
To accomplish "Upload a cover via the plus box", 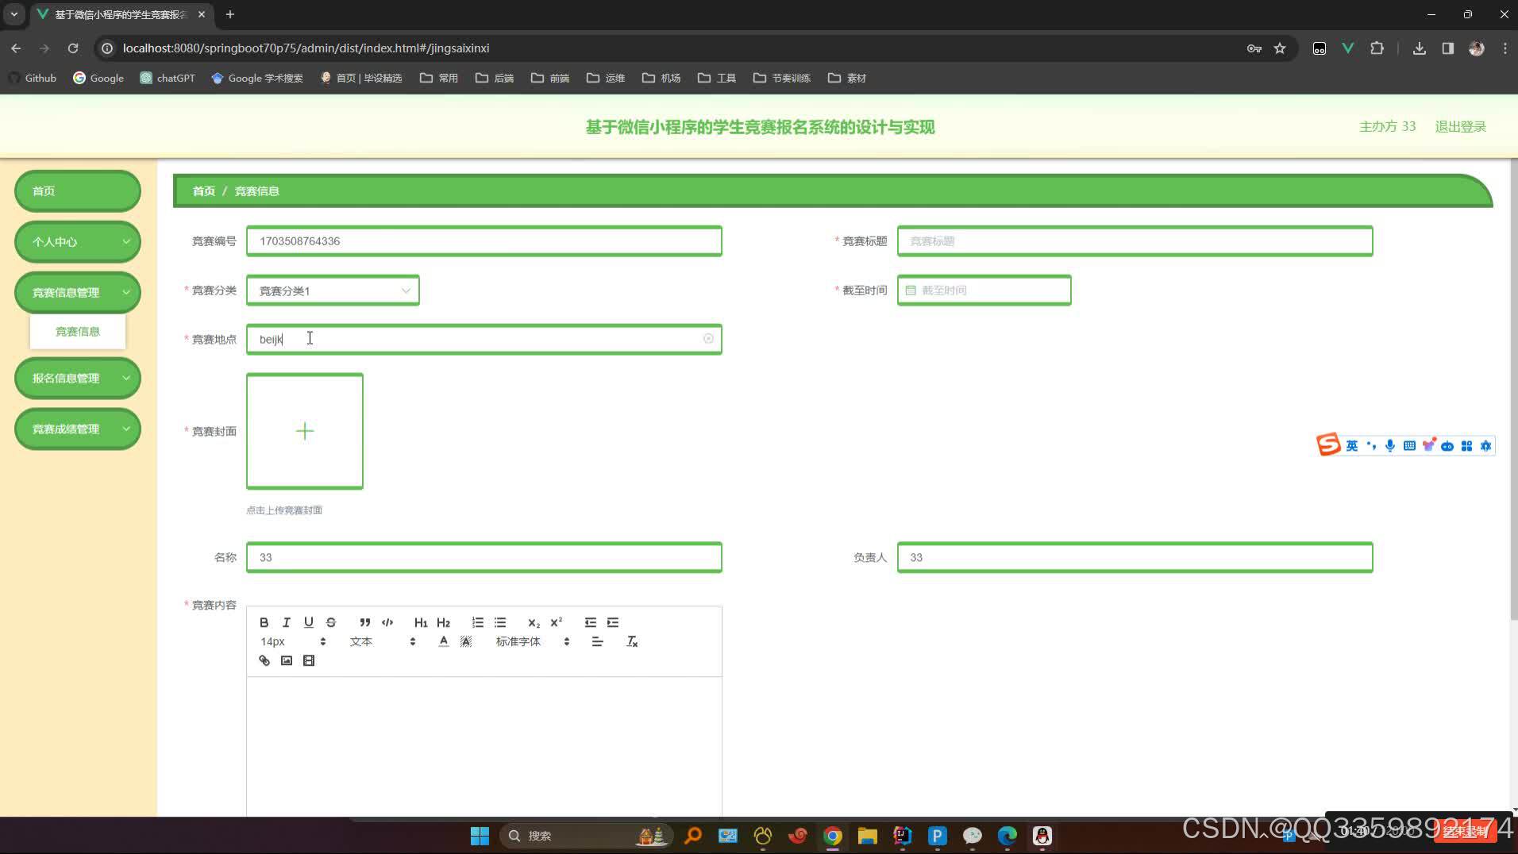I will point(305,431).
